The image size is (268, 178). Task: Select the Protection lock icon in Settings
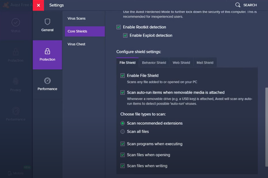(x=47, y=51)
